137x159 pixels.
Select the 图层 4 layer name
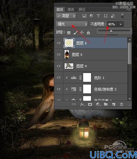tap(81, 66)
